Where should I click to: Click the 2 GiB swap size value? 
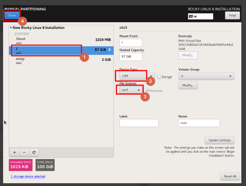coord(106,60)
